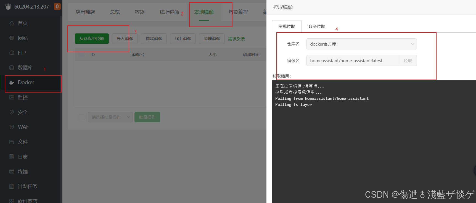Viewport: 476px width, 203px height.
Task: Click the orange notification badge showing 0
Action: [x=57, y=6]
